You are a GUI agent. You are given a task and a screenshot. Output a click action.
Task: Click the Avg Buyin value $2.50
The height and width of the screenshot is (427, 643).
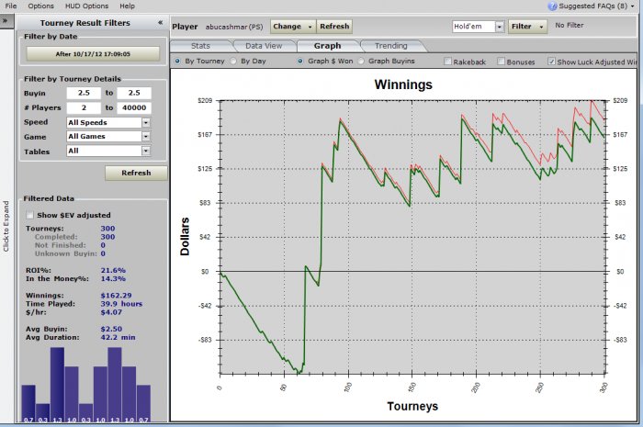[x=111, y=329]
